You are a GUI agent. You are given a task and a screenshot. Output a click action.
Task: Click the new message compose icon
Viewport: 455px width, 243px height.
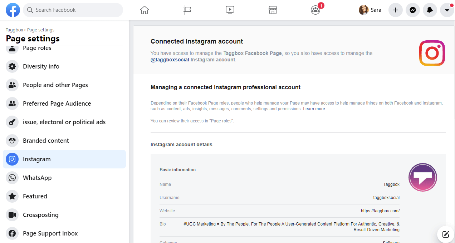(x=446, y=234)
